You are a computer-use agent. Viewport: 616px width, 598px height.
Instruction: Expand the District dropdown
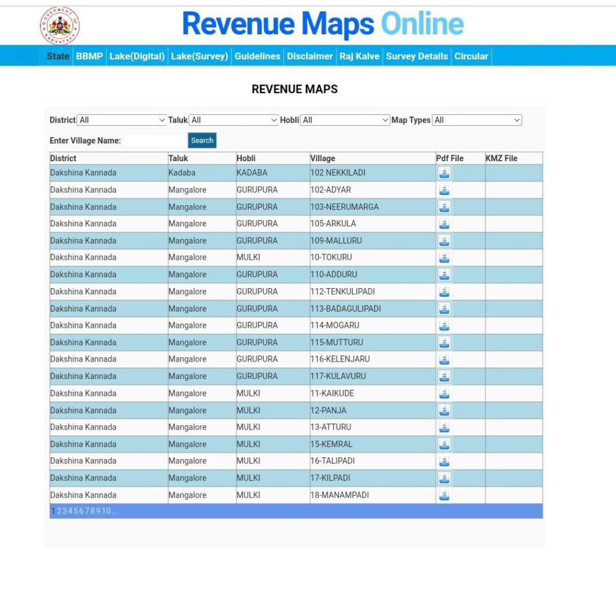tap(122, 120)
